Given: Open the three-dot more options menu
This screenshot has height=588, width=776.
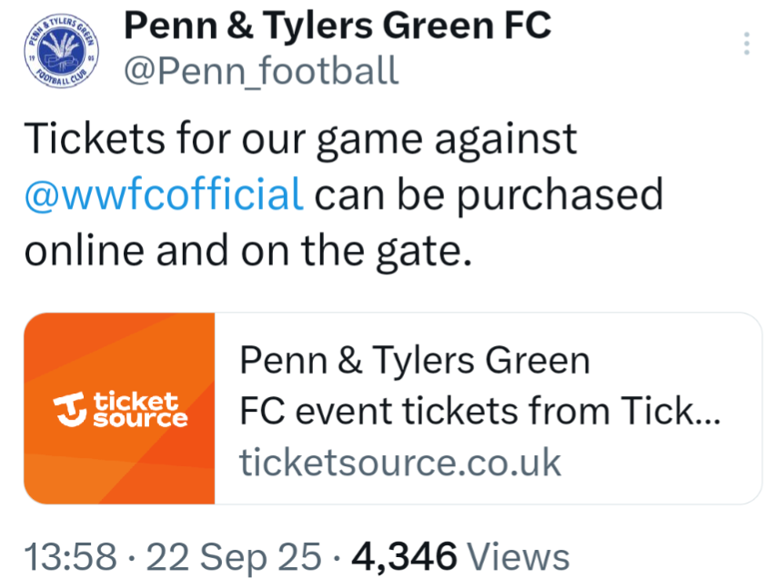Looking at the screenshot, I should click(746, 44).
